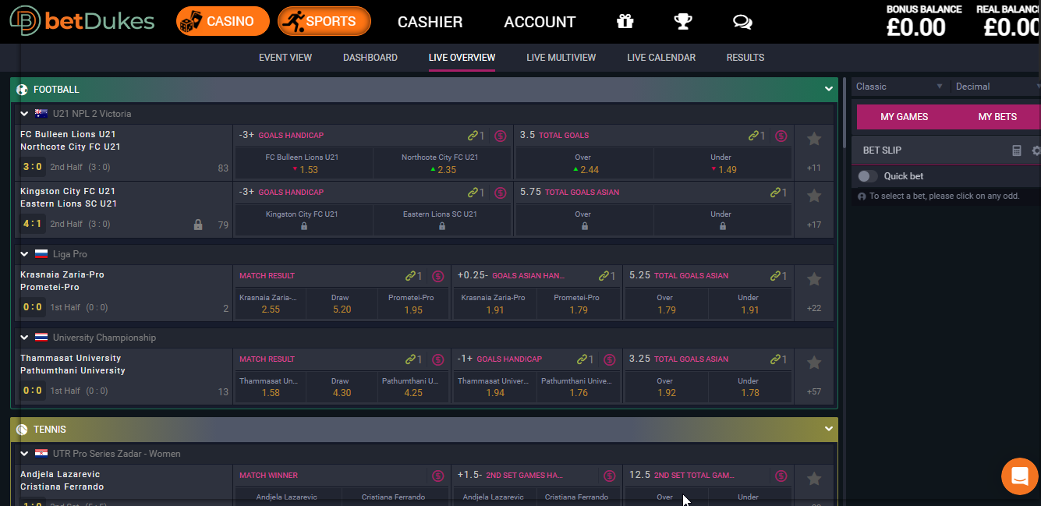This screenshot has width=1041, height=506.
Task: Favorite the FC Bulleen Lions U21 match
Action: (x=814, y=139)
